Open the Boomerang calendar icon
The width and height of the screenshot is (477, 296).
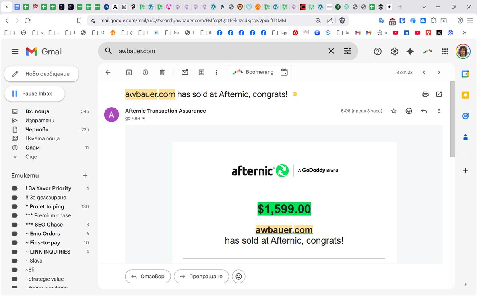click(284, 72)
